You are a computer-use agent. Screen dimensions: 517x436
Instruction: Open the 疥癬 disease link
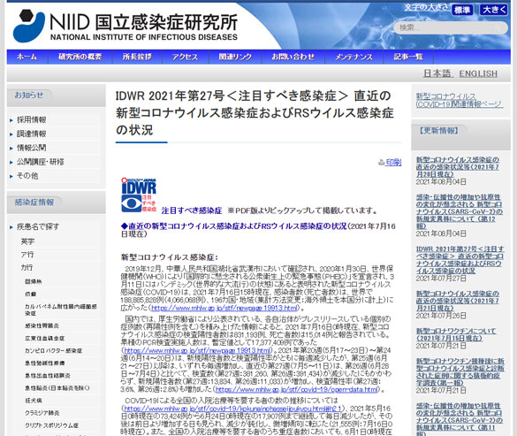[x=31, y=294]
